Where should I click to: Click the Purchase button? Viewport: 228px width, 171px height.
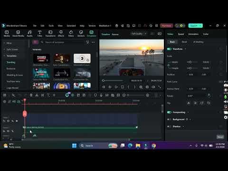pos(167,26)
